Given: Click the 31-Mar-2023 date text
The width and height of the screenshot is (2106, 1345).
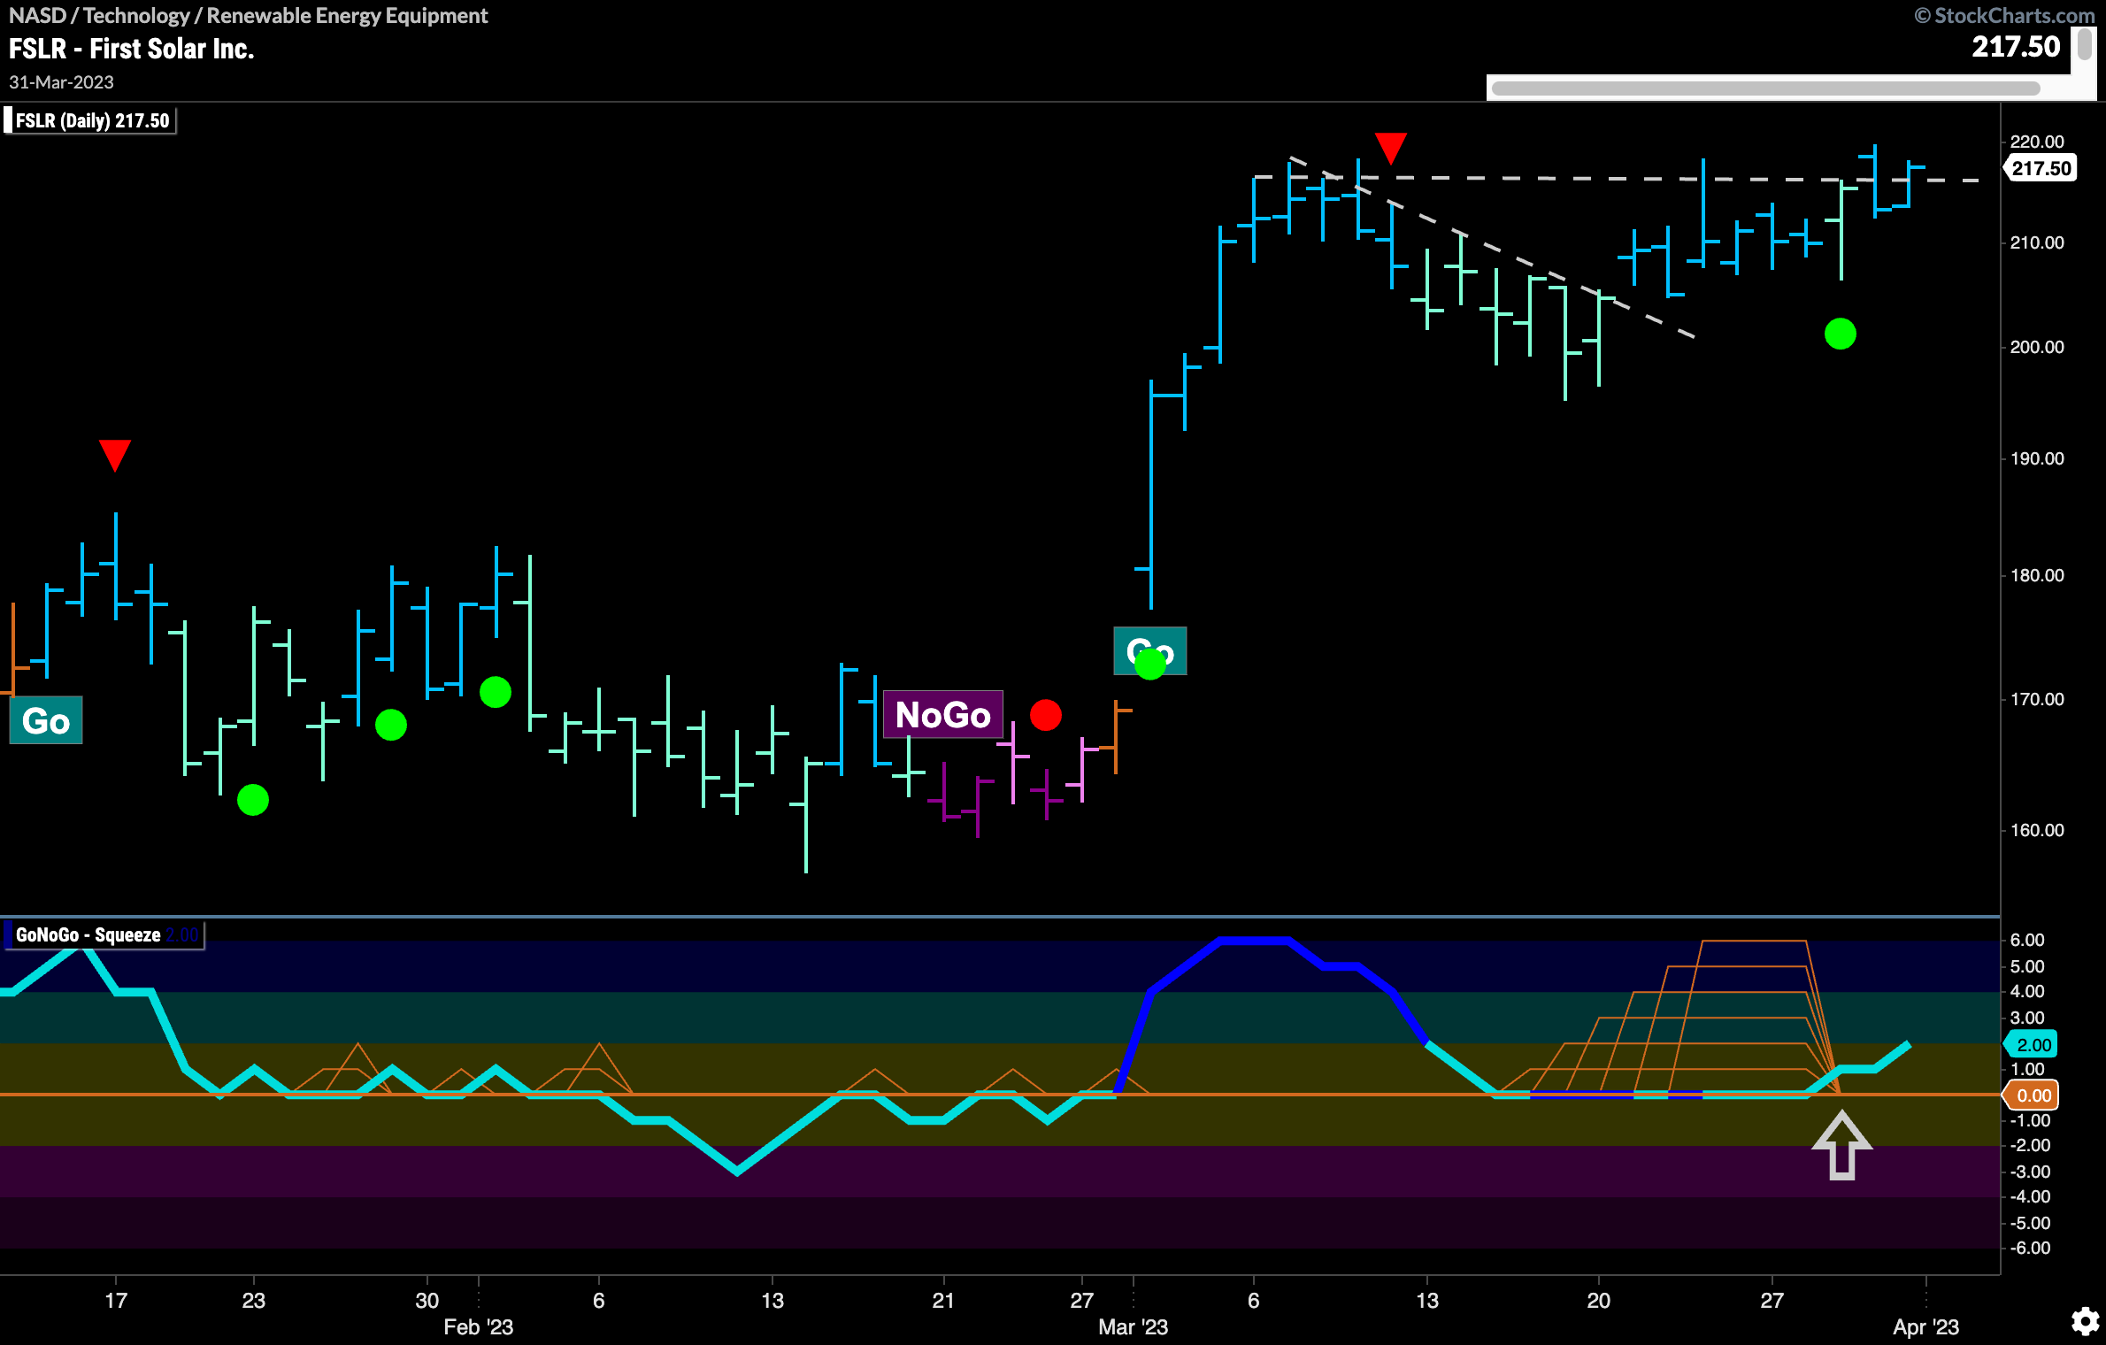Looking at the screenshot, I should click(x=61, y=82).
